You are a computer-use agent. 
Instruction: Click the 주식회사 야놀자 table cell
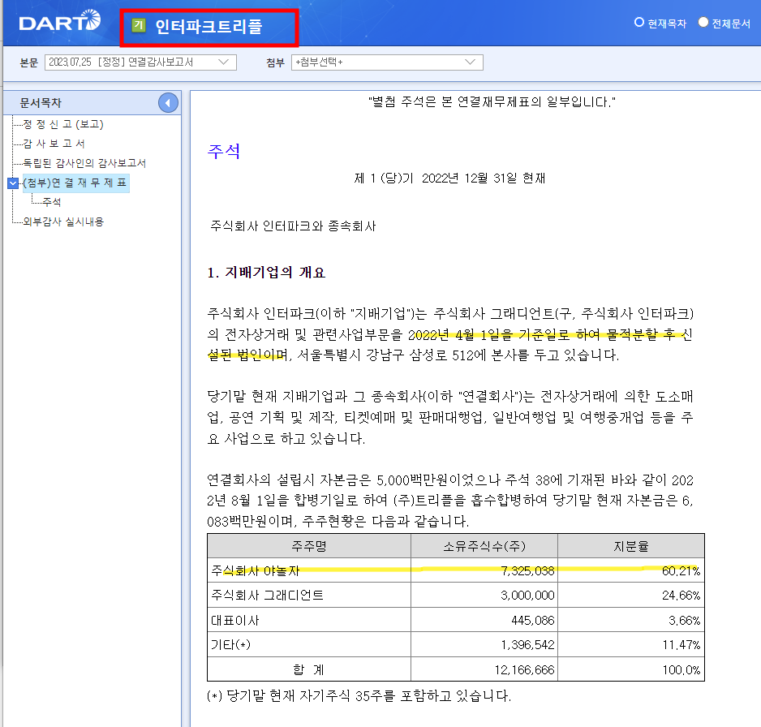[309, 570]
